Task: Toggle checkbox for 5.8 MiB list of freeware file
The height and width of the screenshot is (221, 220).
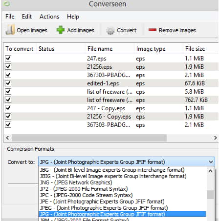Action: pos(8,91)
